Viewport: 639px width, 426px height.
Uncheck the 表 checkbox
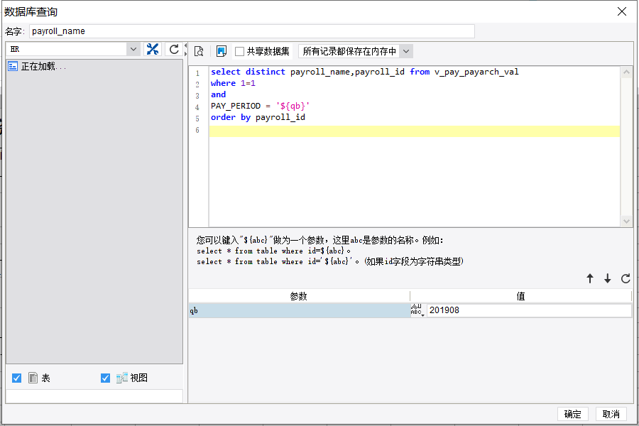click(x=17, y=378)
